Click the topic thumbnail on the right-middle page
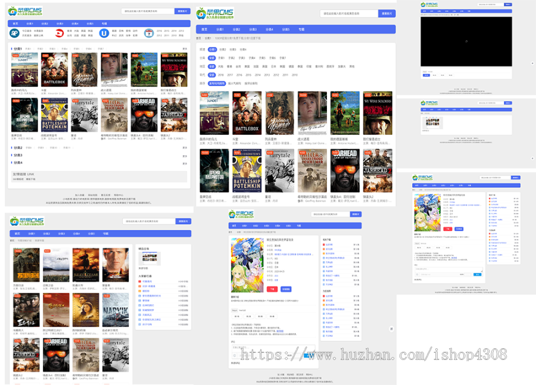This screenshot has height=385, width=536. 432,122
